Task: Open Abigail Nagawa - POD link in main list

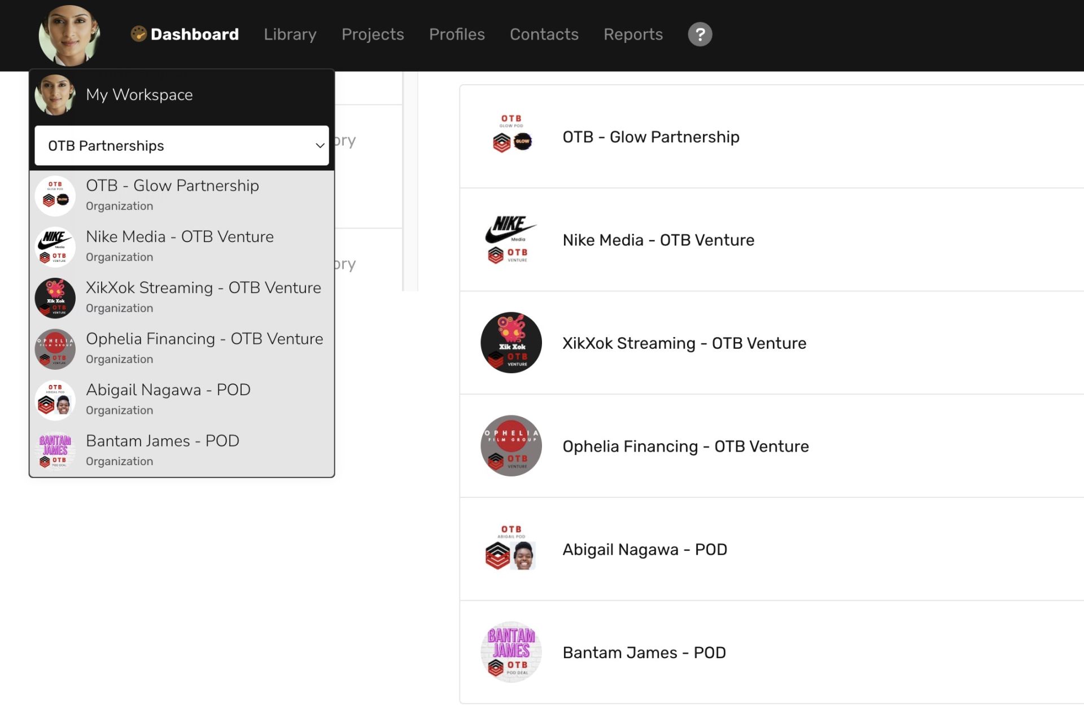Action: tap(645, 549)
